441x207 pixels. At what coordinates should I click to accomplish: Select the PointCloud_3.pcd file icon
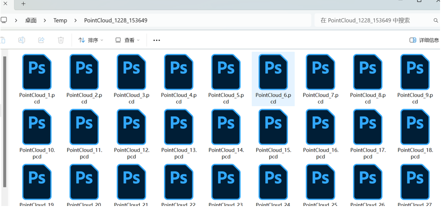coord(131,72)
